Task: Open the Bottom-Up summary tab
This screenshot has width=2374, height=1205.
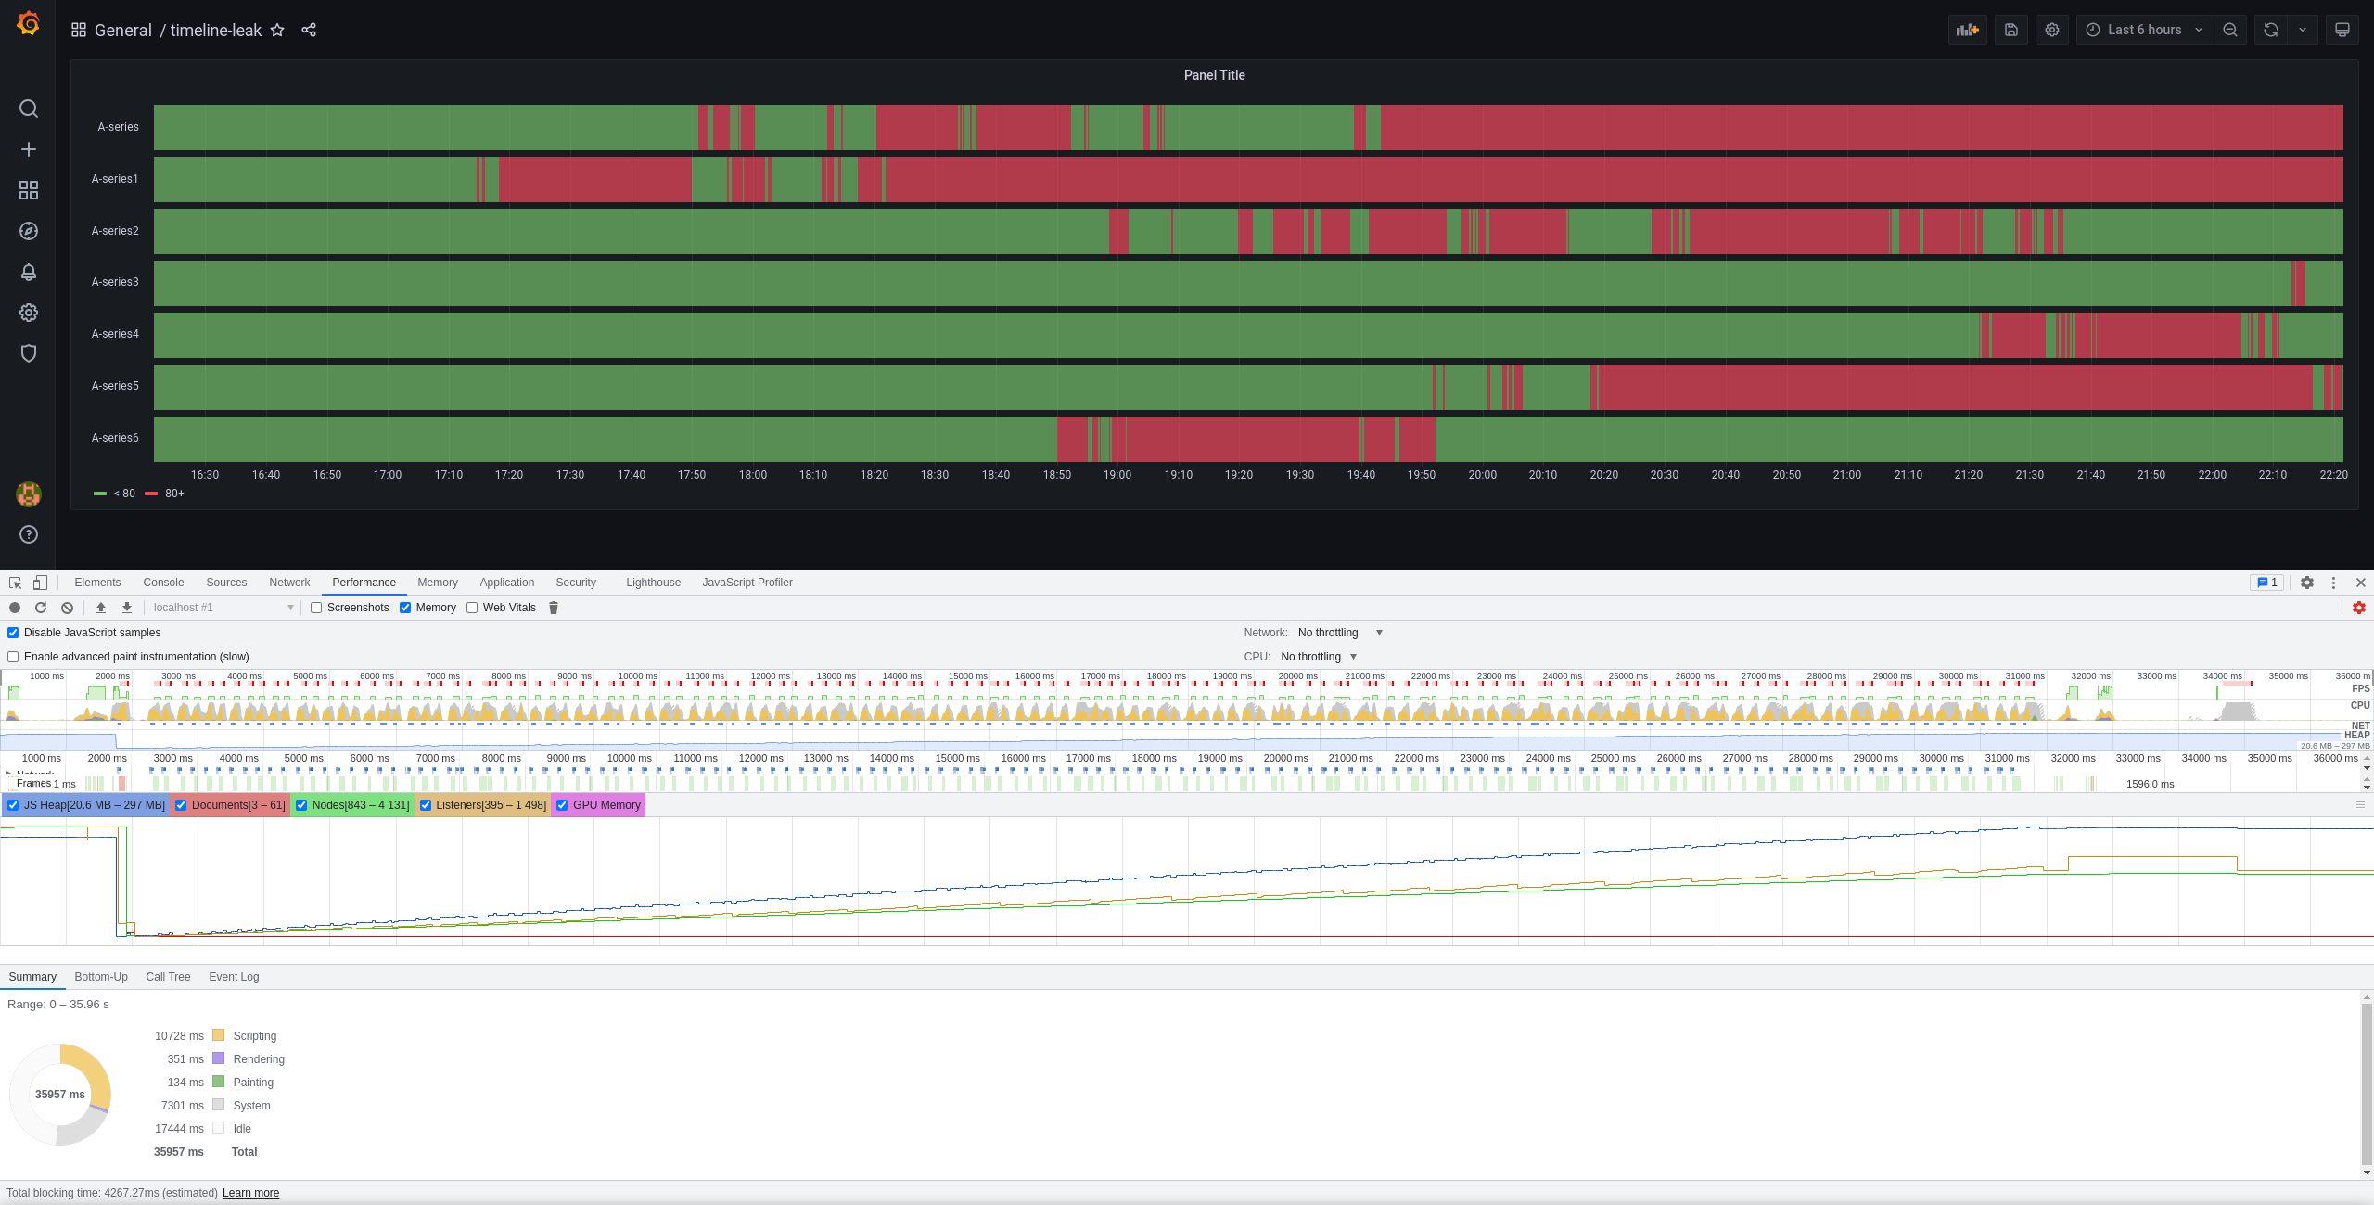Action: coord(100,976)
